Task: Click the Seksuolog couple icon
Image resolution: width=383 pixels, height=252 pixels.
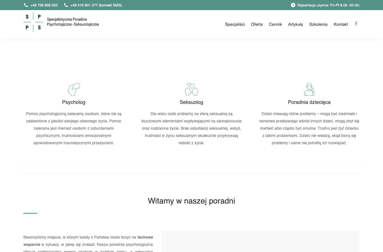Action: point(191,89)
